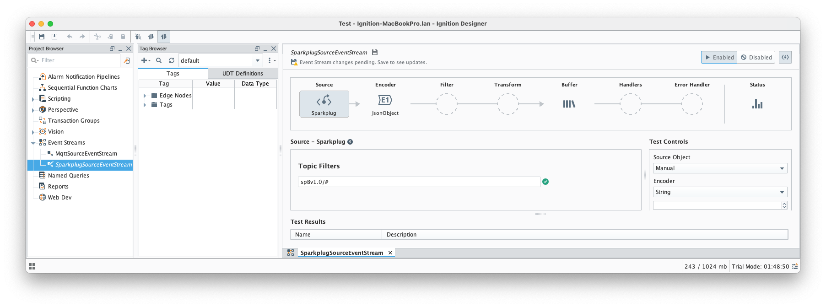Click the Undo arrow in toolbar
826x307 pixels.
pos(70,37)
